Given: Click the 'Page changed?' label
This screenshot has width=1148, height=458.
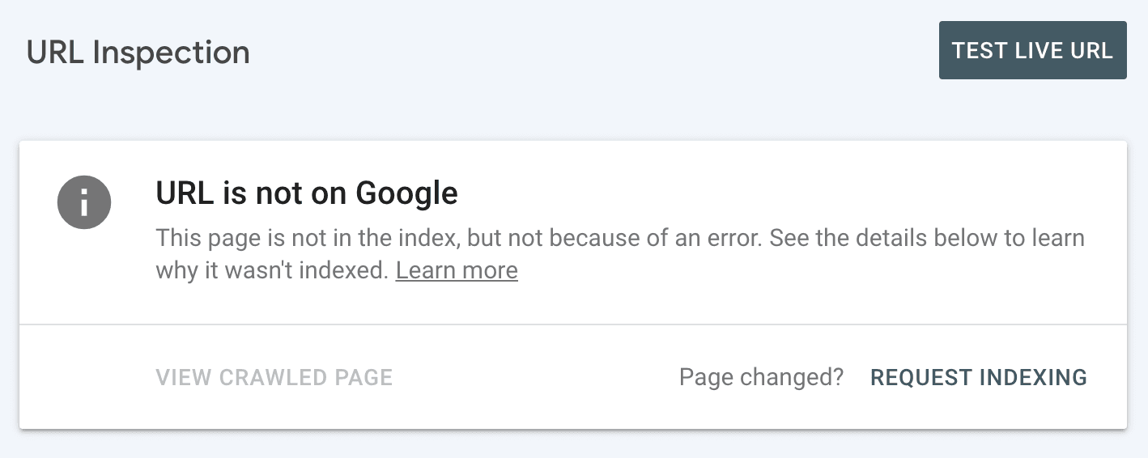Looking at the screenshot, I should [761, 377].
